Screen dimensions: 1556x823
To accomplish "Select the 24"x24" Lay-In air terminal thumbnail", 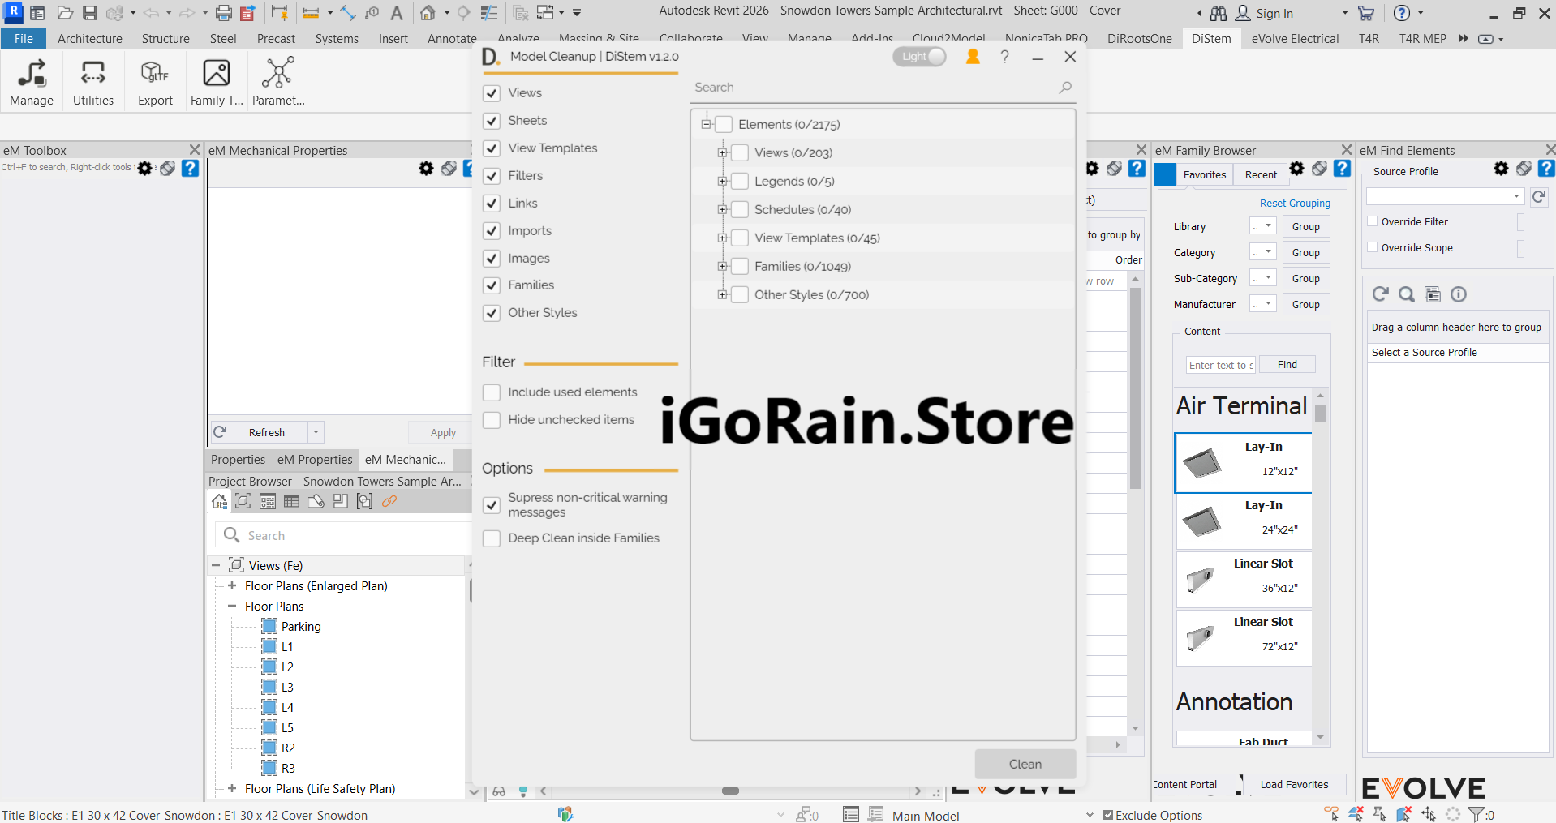I will click(1242, 520).
